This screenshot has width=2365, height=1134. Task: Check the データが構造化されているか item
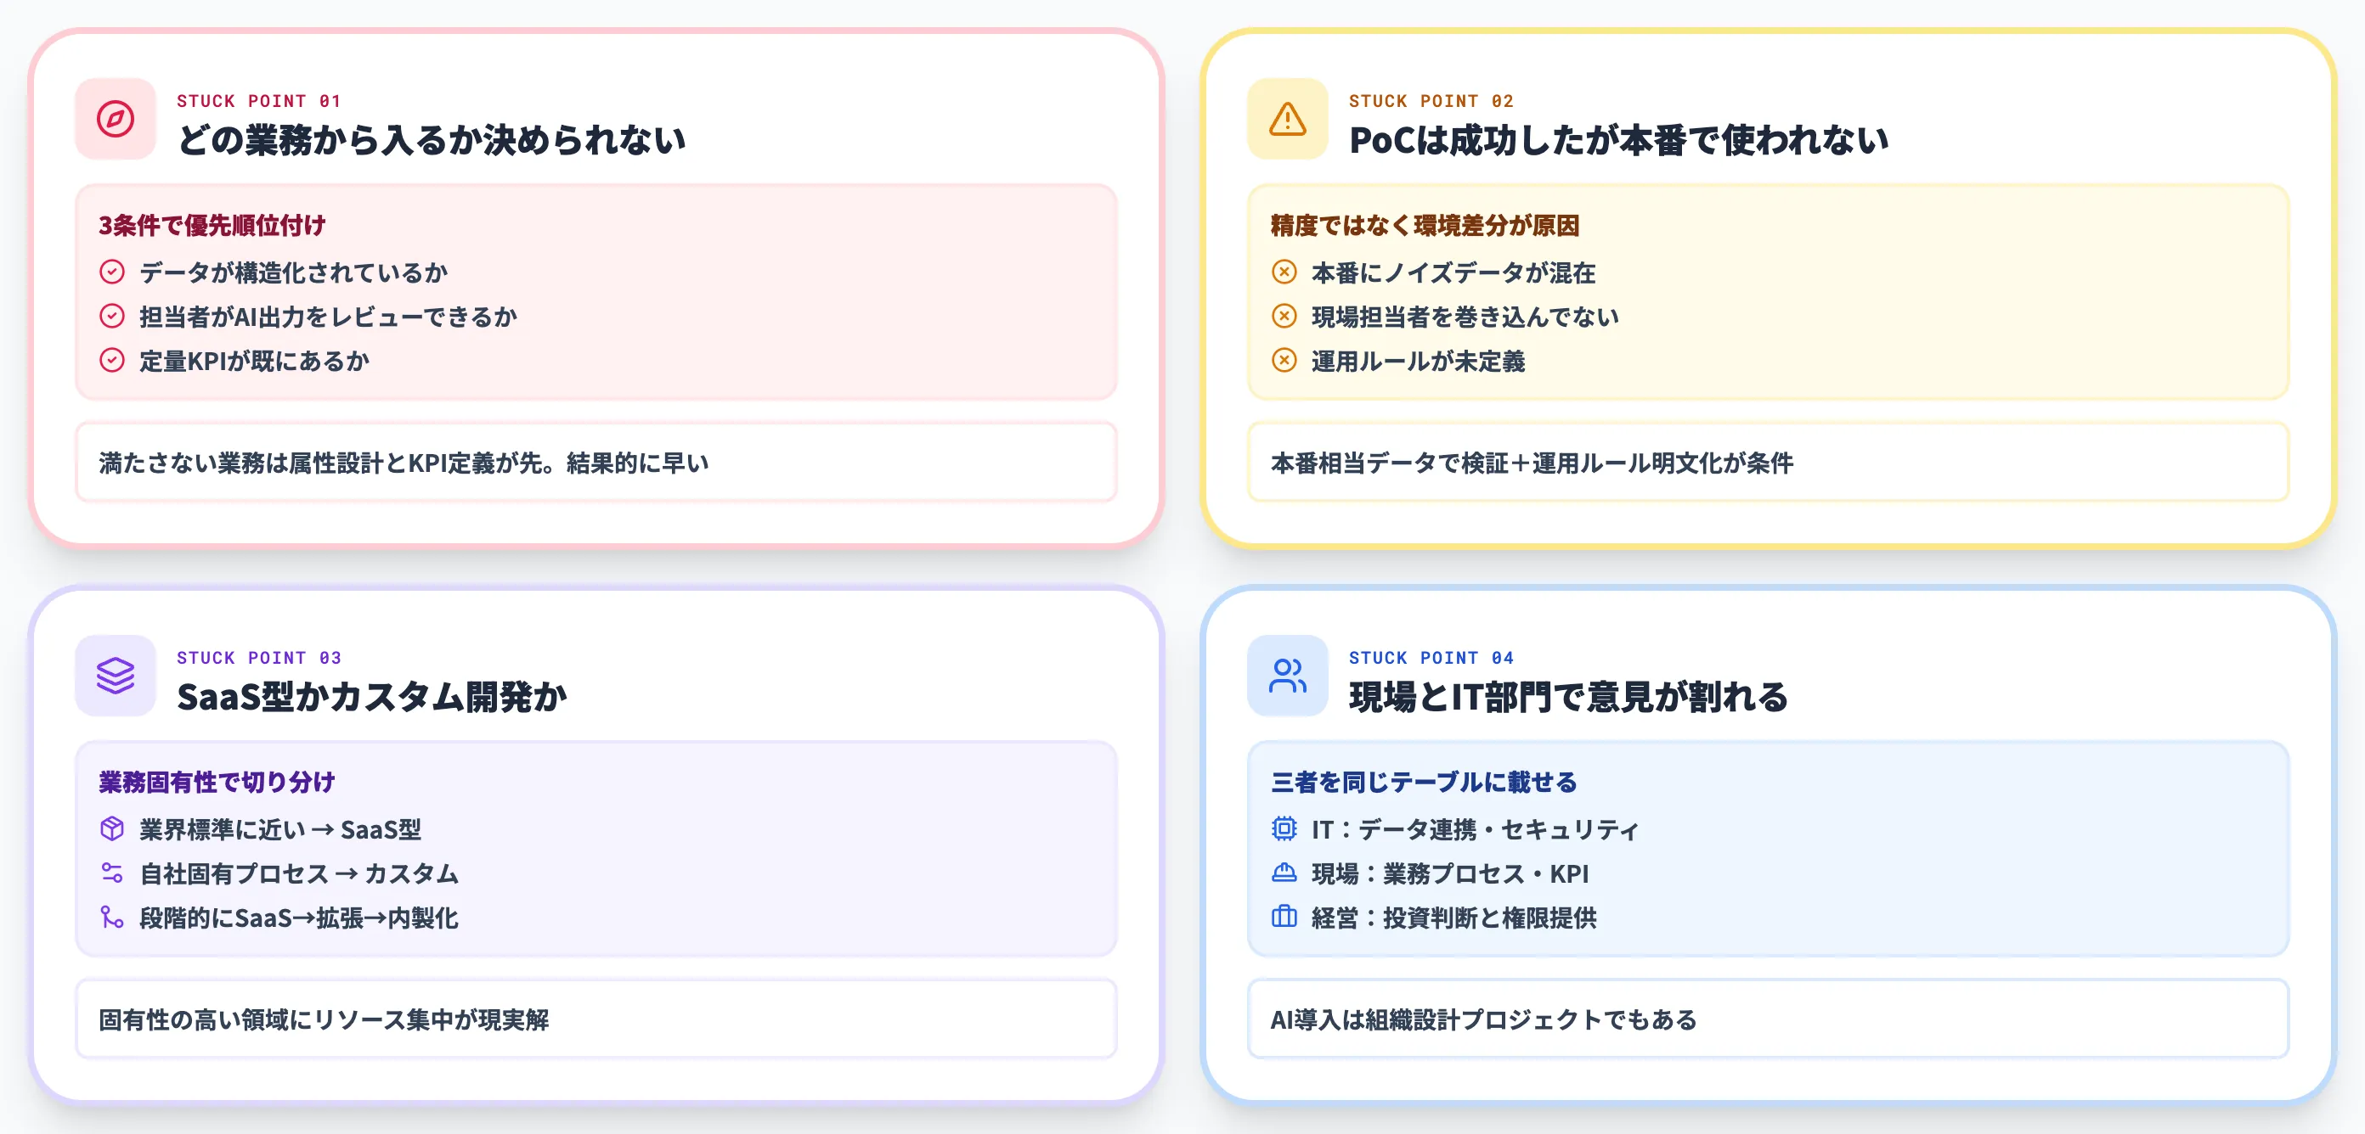pyautogui.click(x=111, y=272)
